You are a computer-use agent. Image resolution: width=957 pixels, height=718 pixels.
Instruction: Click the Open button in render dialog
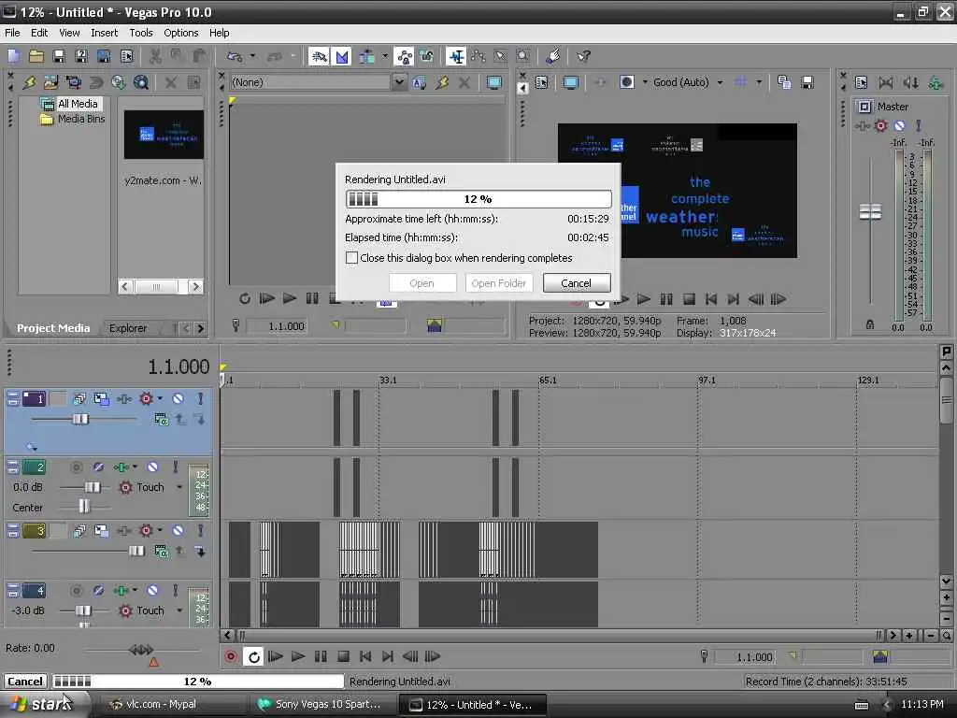(421, 283)
